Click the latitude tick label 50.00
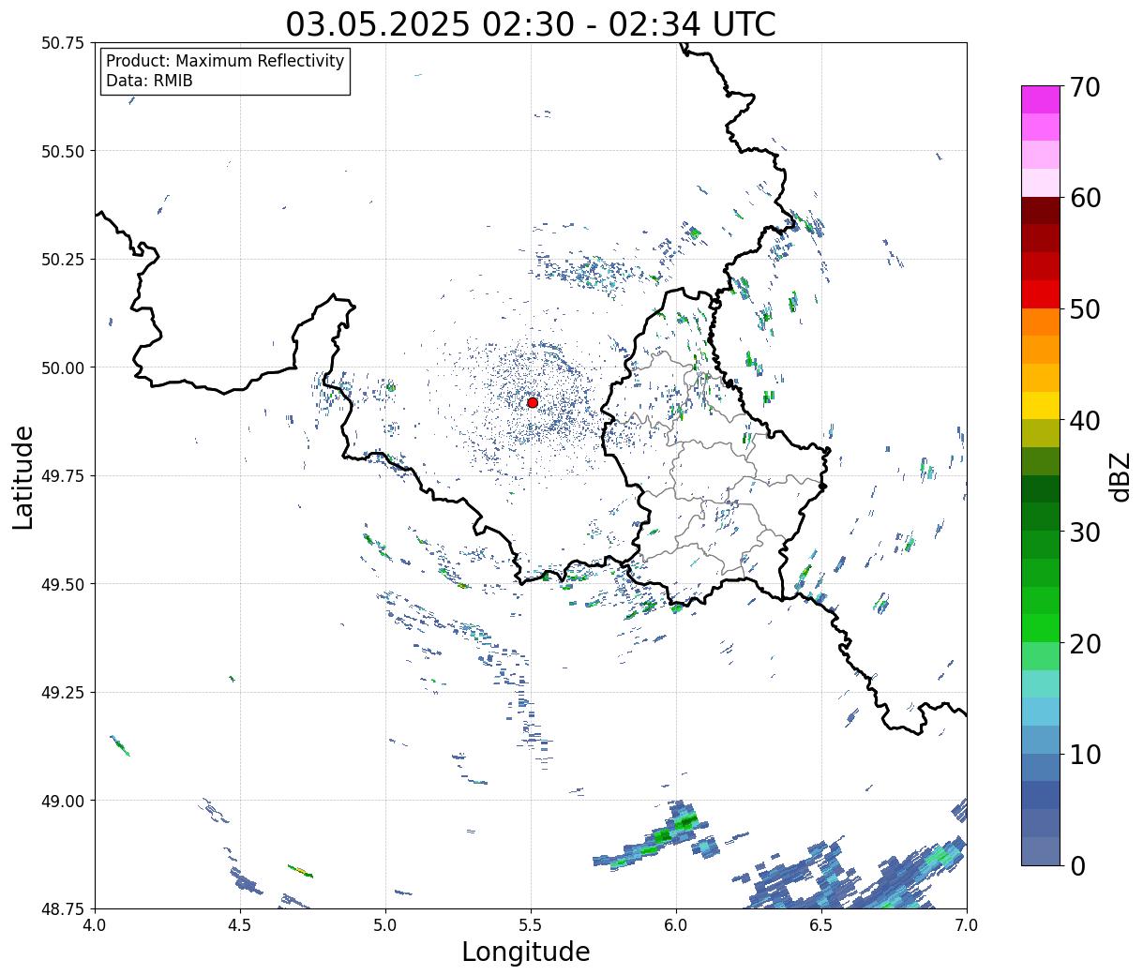 coord(63,367)
